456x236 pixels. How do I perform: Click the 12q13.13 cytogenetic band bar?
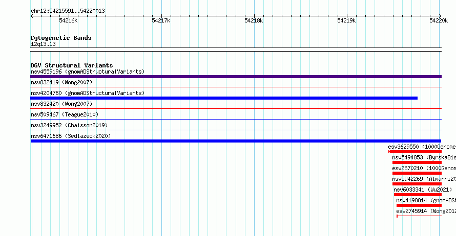coord(236,50)
